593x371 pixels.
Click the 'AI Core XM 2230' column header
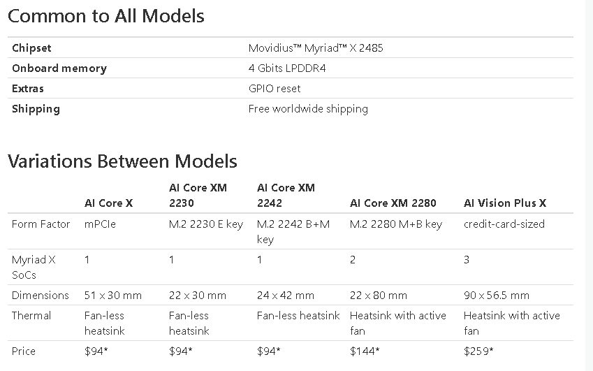[x=198, y=196]
